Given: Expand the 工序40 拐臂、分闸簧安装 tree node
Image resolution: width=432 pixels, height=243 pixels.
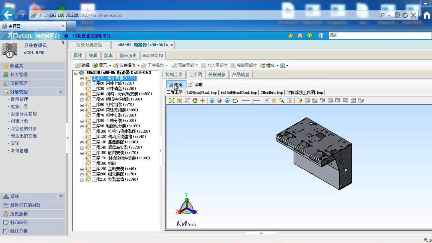Looking at the screenshot, I should (x=82, y=94).
